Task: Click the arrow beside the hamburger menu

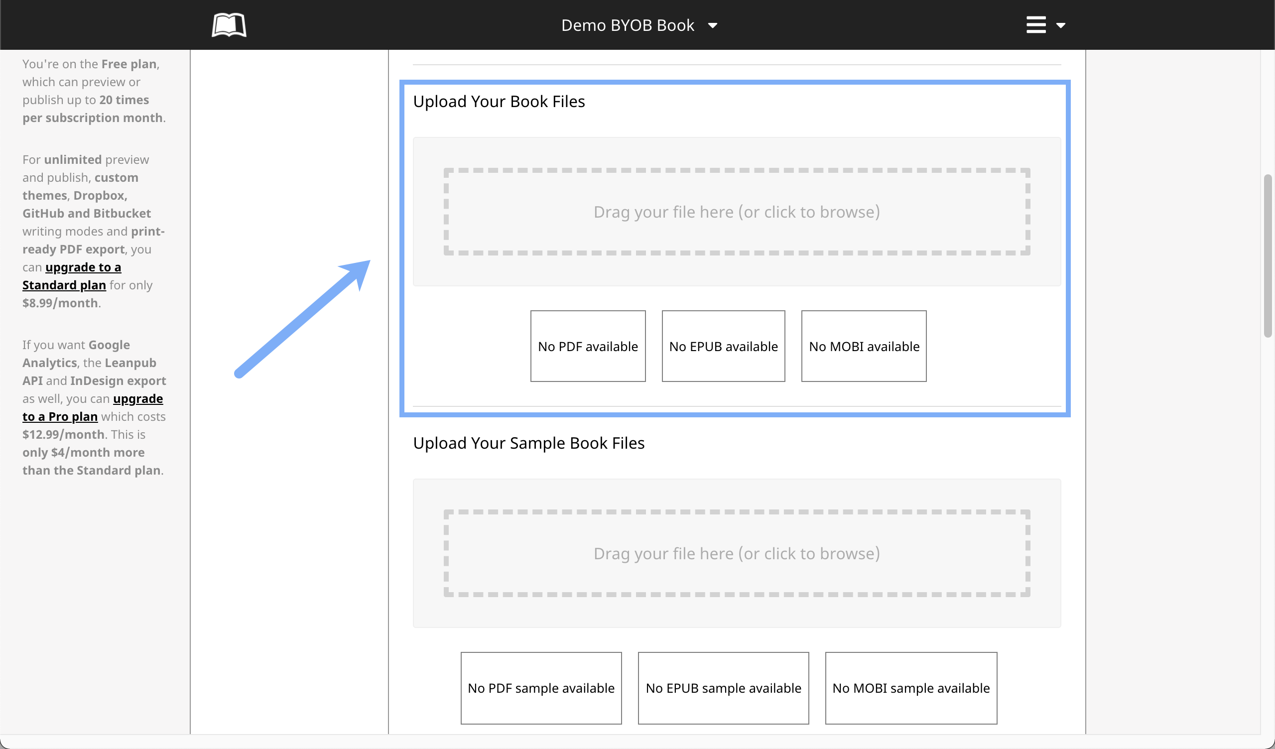Action: point(1060,25)
